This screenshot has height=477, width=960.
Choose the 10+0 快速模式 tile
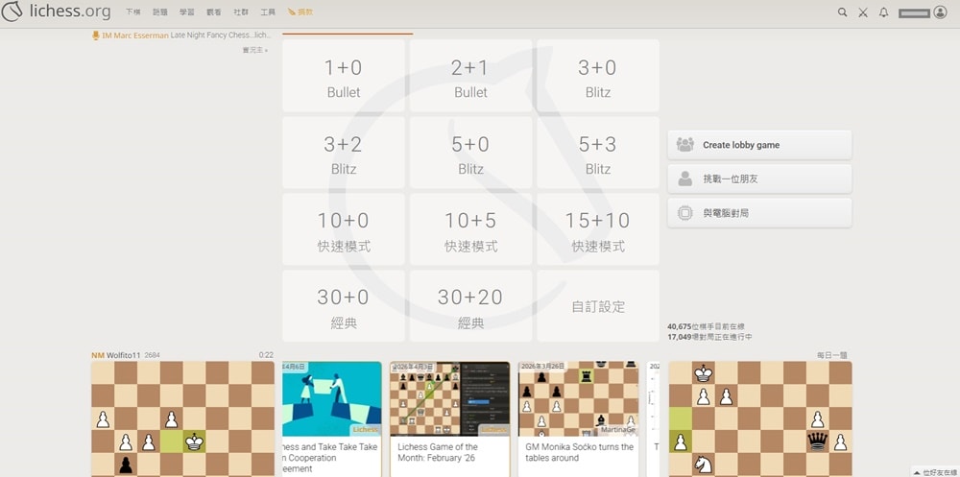coord(344,229)
